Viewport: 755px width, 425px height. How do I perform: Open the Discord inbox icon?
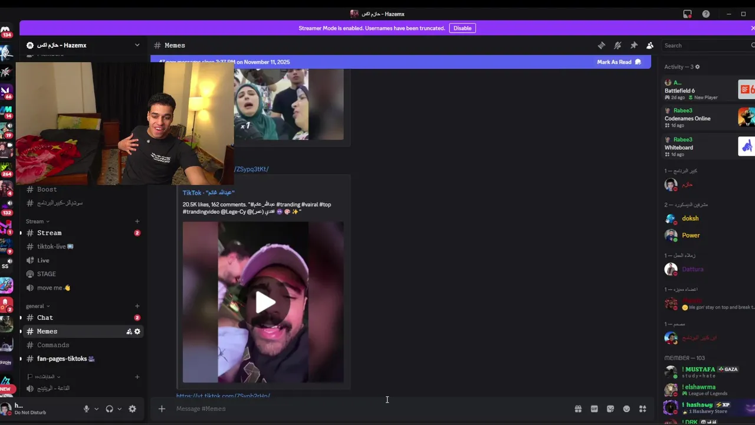tap(687, 14)
